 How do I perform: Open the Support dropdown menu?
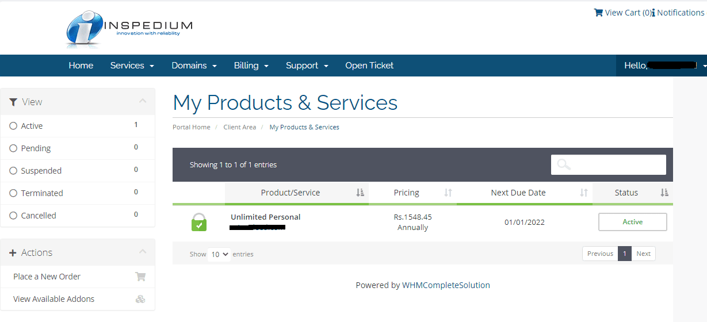(x=307, y=66)
